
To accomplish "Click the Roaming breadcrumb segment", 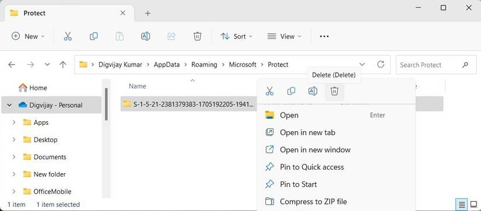I will point(204,65).
